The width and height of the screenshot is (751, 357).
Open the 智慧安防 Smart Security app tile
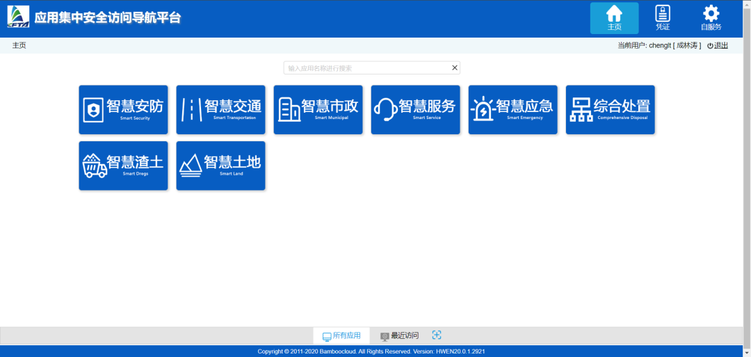tap(123, 110)
